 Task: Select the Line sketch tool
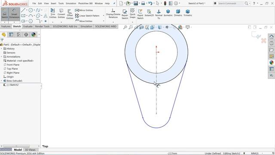[x=23, y=10]
